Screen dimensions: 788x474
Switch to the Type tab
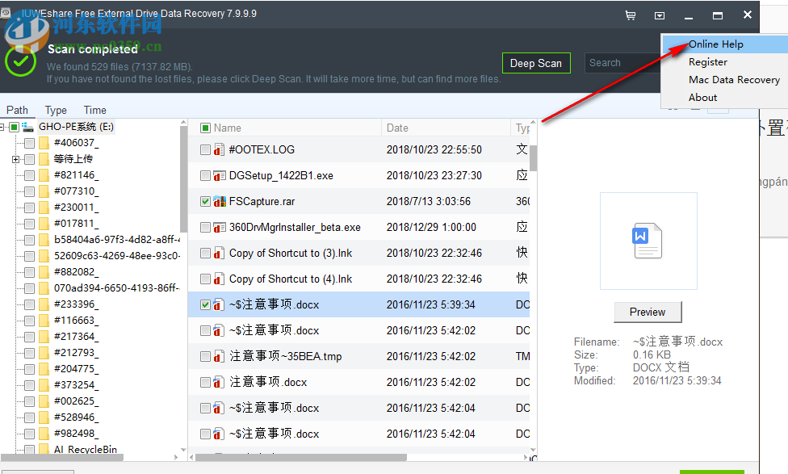[55, 110]
